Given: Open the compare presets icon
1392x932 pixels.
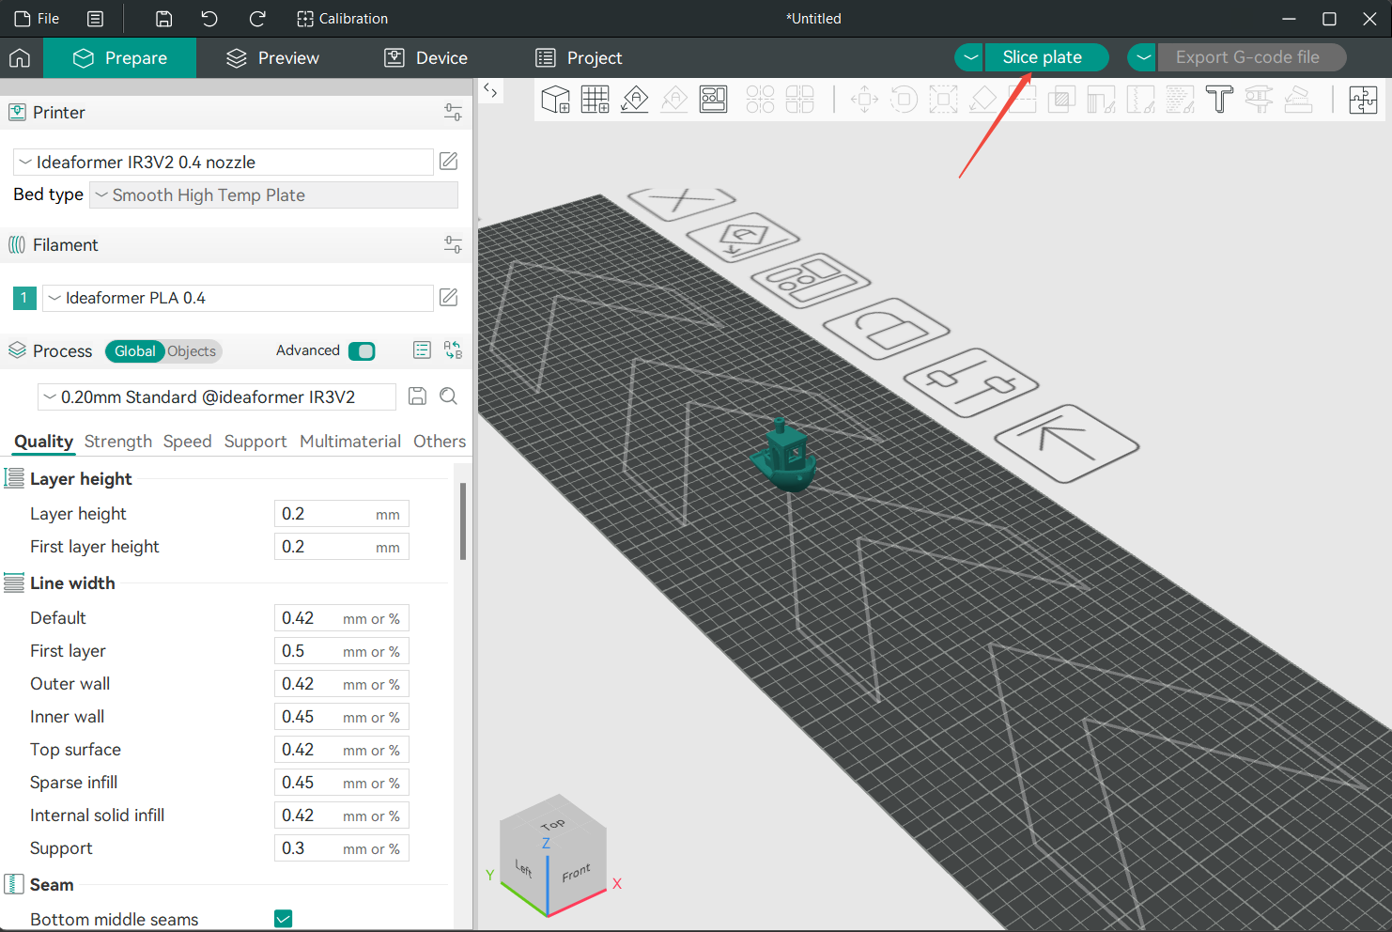Looking at the screenshot, I should point(453,350).
